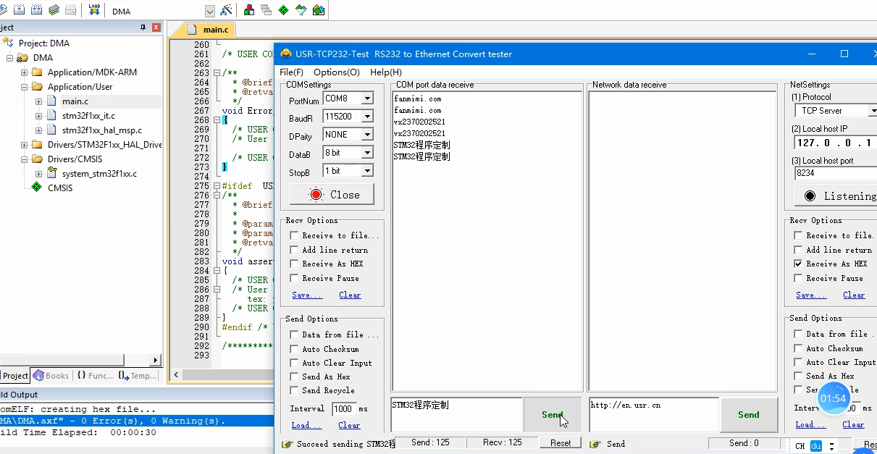Screen dimensions: 877x454
Task: Click the Listening status circle icon
Action: coord(809,196)
